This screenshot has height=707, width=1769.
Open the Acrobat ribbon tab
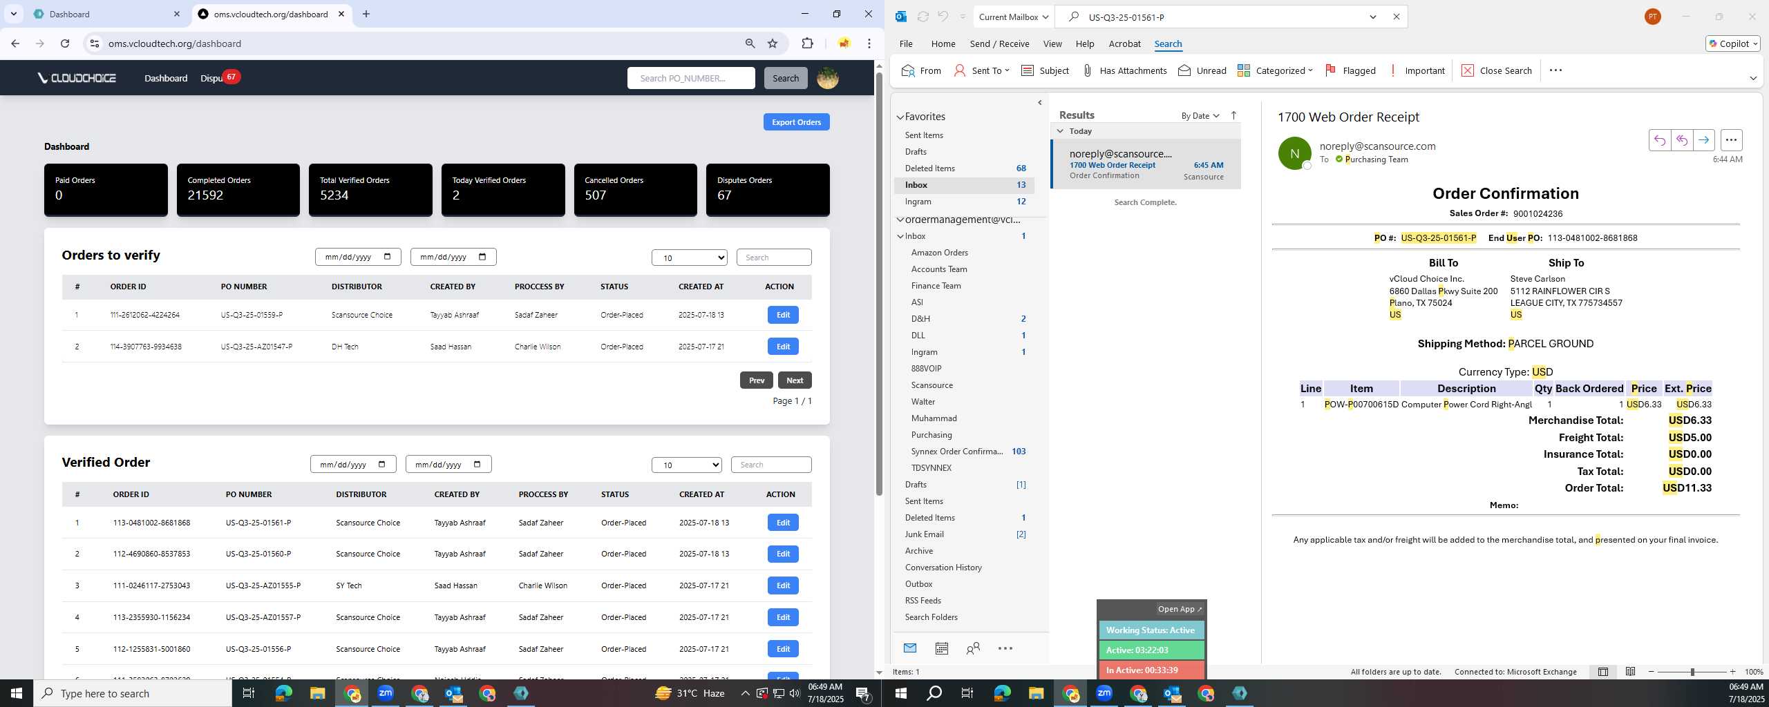1124,43
